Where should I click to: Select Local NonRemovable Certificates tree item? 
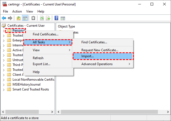(x=33, y=80)
